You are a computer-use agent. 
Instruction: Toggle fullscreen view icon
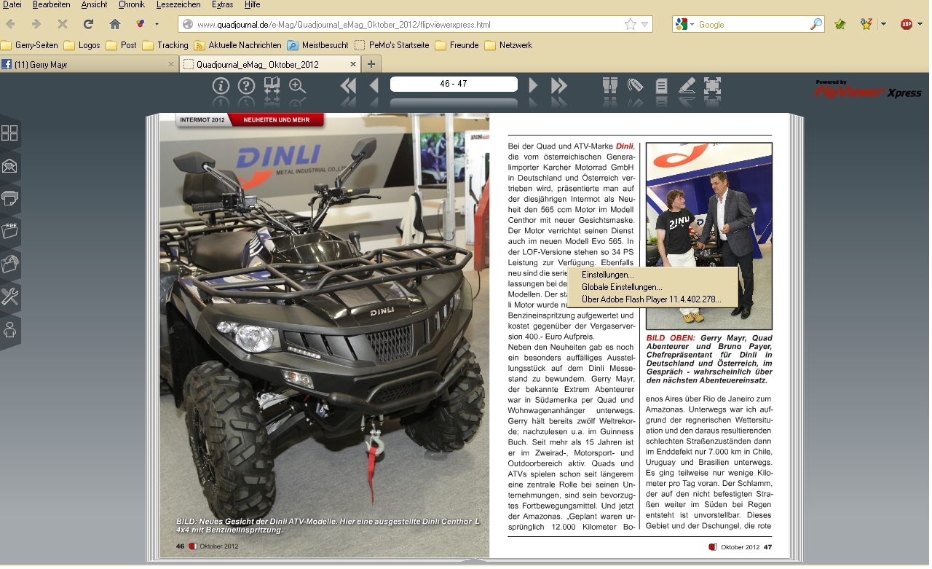point(712,86)
